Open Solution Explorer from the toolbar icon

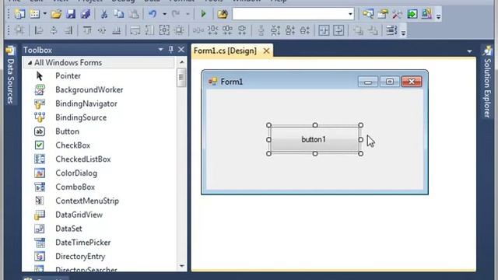click(x=368, y=14)
